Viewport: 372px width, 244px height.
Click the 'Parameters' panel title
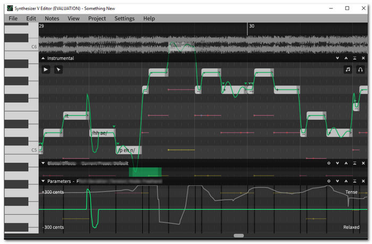59,181
